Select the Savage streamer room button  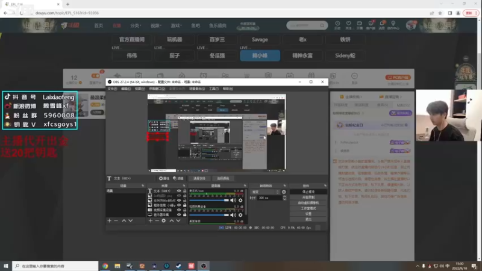(260, 39)
